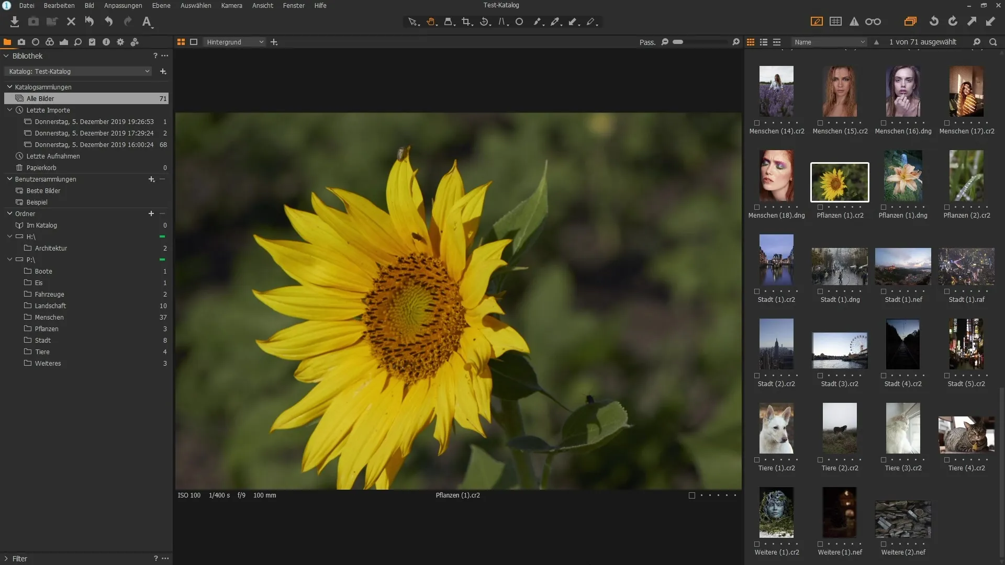Click the delete X icon in toolbar
1005x565 pixels.
tap(71, 21)
